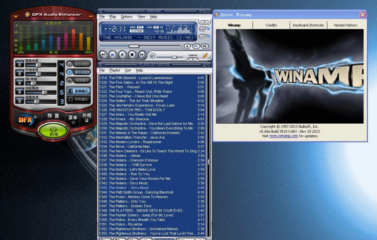
Task: Click the EQ indicator in Winamp display
Action: [x=162, y=27]
